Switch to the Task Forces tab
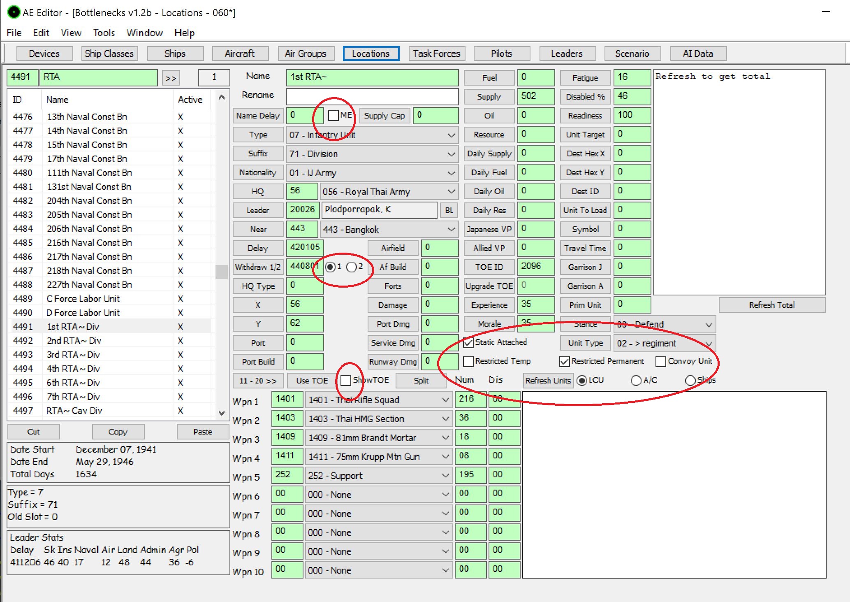This screenshot has height=602, width=850. (437, 53)
